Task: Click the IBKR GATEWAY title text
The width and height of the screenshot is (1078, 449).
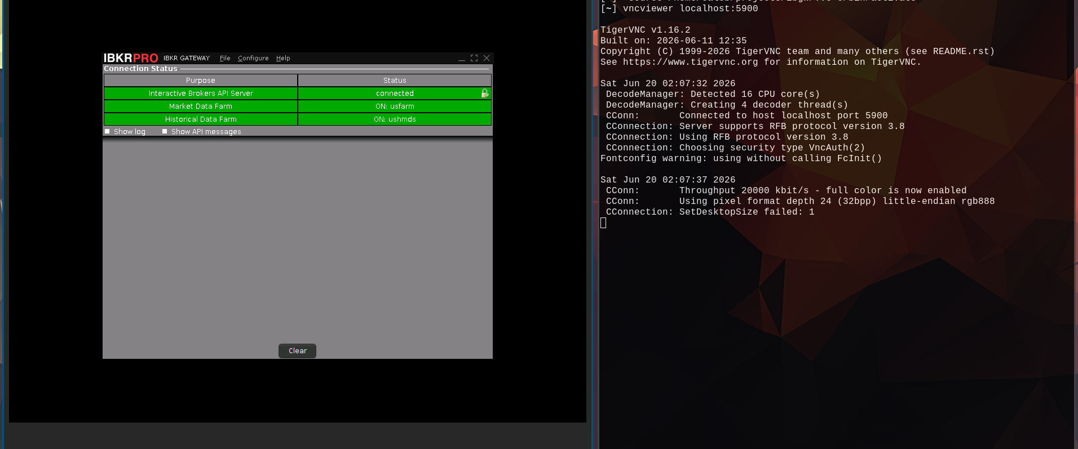Action: click(187, 58)
